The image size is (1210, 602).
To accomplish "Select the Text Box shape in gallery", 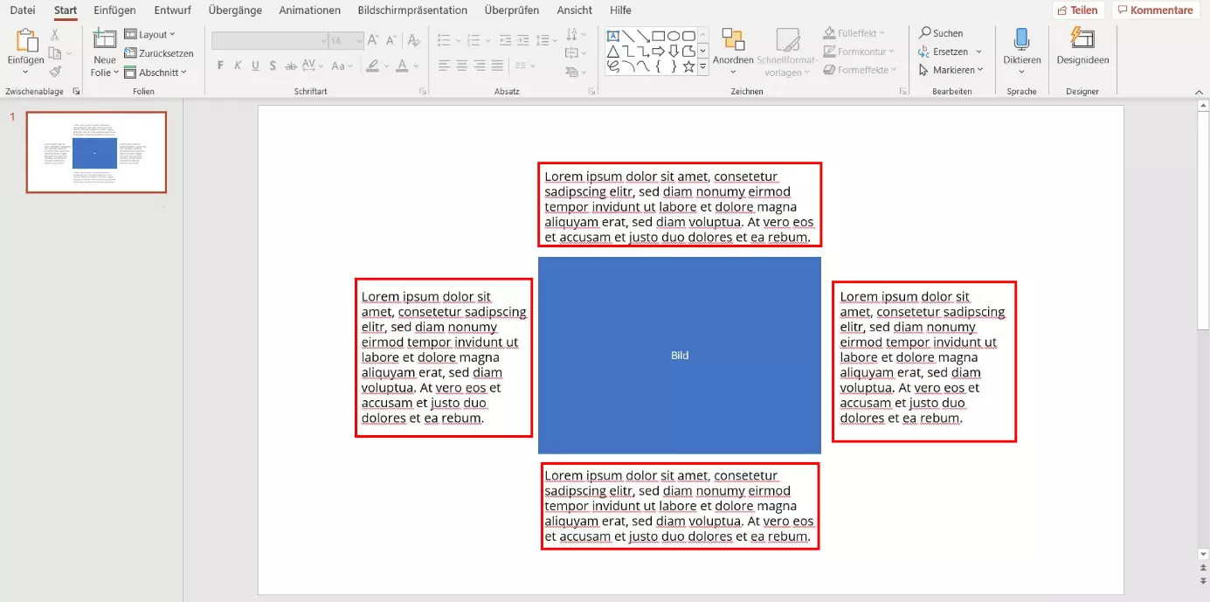I will (613, 36).
